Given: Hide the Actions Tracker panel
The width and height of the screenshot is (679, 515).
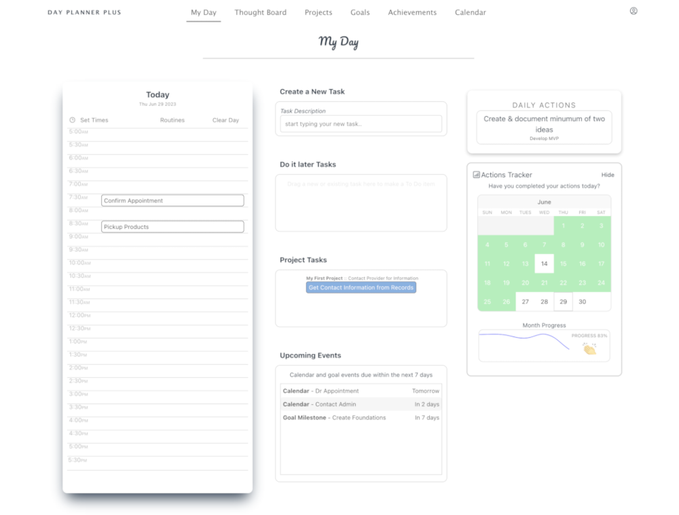Looking at the screenshot, I should (x=608, y=175).
